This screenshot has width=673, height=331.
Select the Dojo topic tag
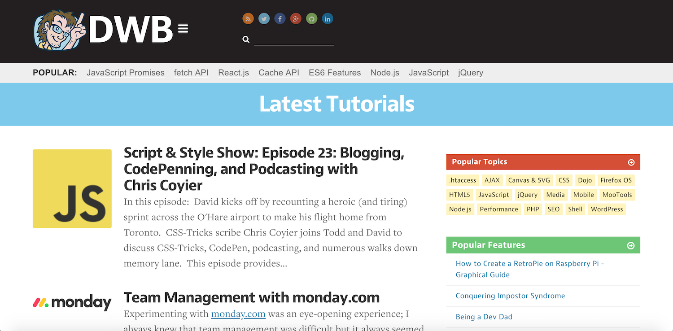(585, 180)
